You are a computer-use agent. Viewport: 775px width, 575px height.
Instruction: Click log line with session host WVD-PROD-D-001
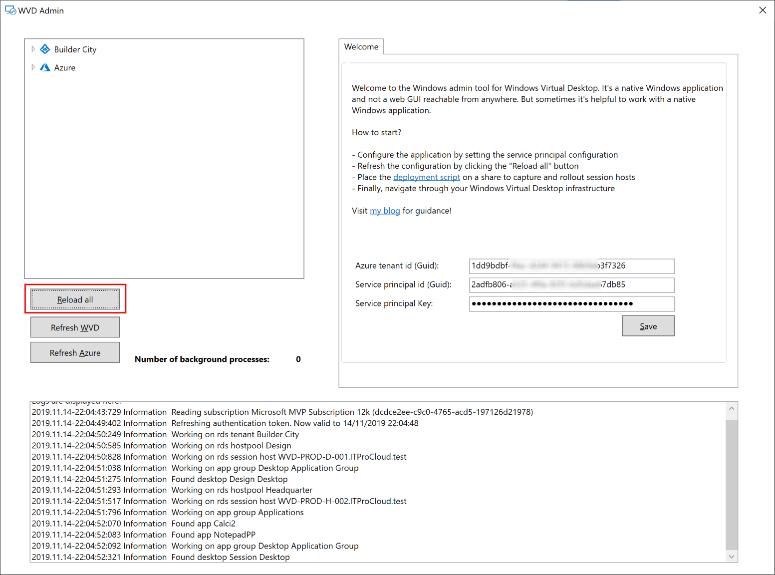click(219, 457)
